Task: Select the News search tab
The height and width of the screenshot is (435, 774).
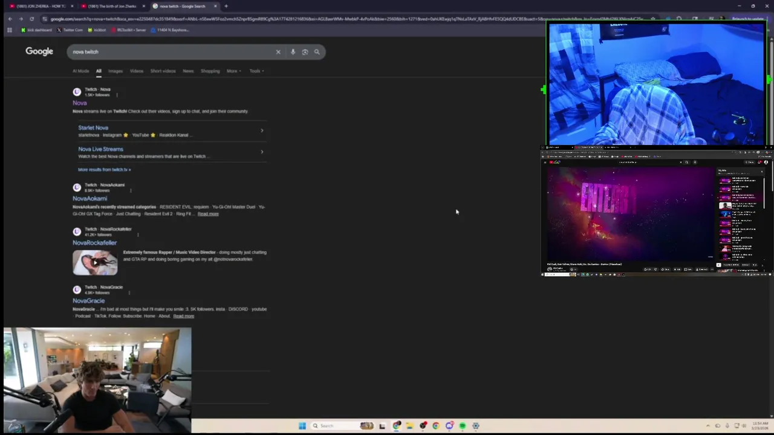Action: pyautogui.click(x=188, y=71)
